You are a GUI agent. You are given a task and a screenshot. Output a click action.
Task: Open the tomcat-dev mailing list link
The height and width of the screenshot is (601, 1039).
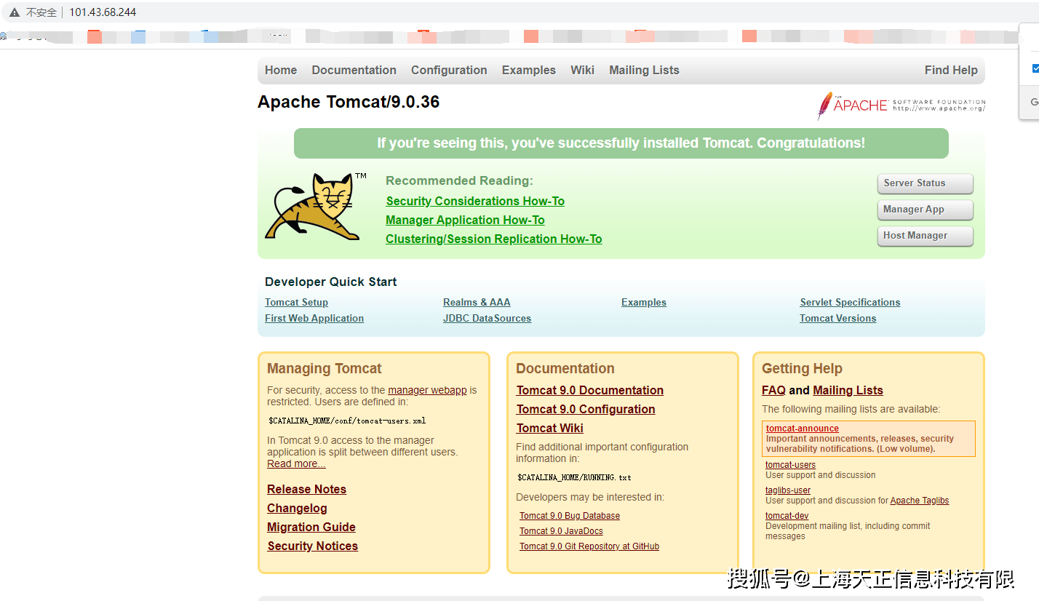[787, 516]
